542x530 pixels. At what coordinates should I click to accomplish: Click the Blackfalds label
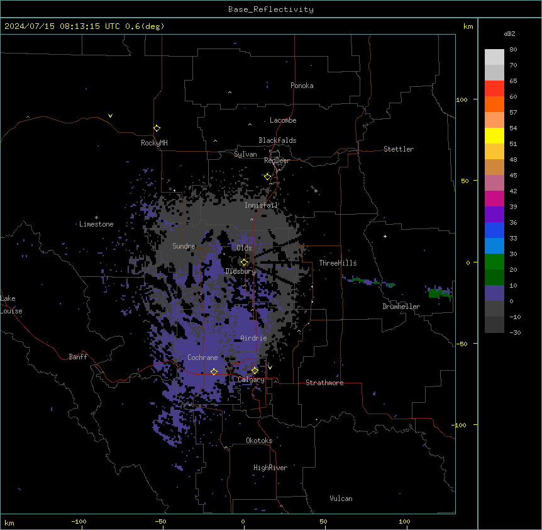pos(277,140)
